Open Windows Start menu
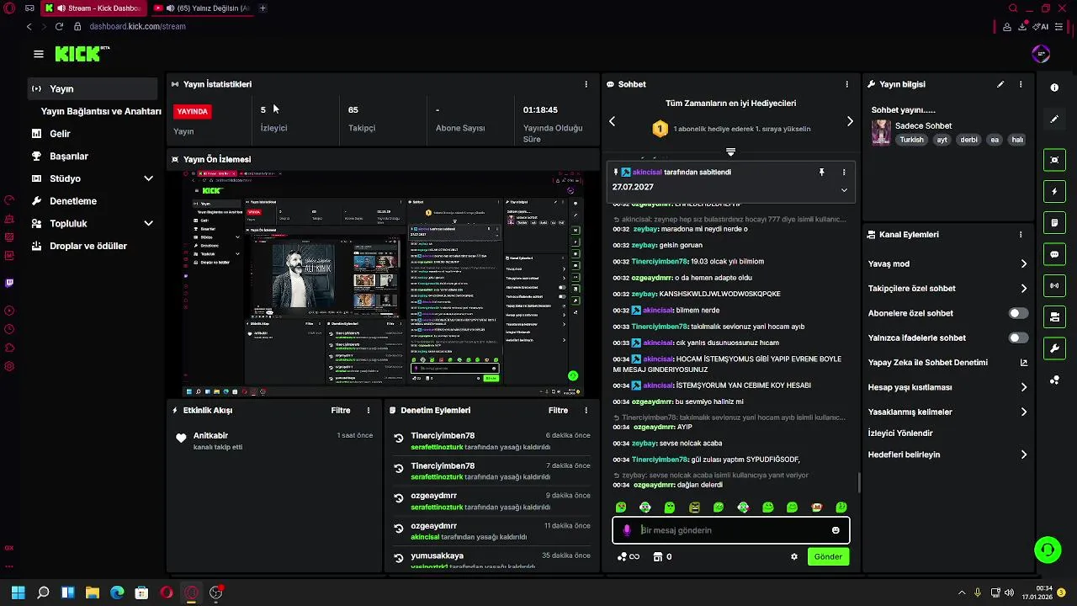Screen dimensions: 1077x606 coord(18,593)
